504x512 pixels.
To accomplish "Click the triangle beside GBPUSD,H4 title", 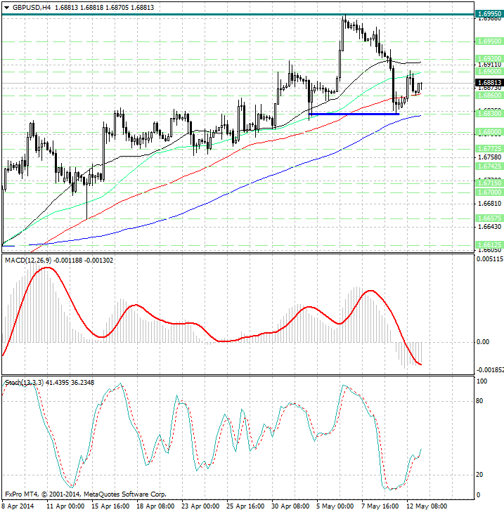I will (x=6, y=8).
